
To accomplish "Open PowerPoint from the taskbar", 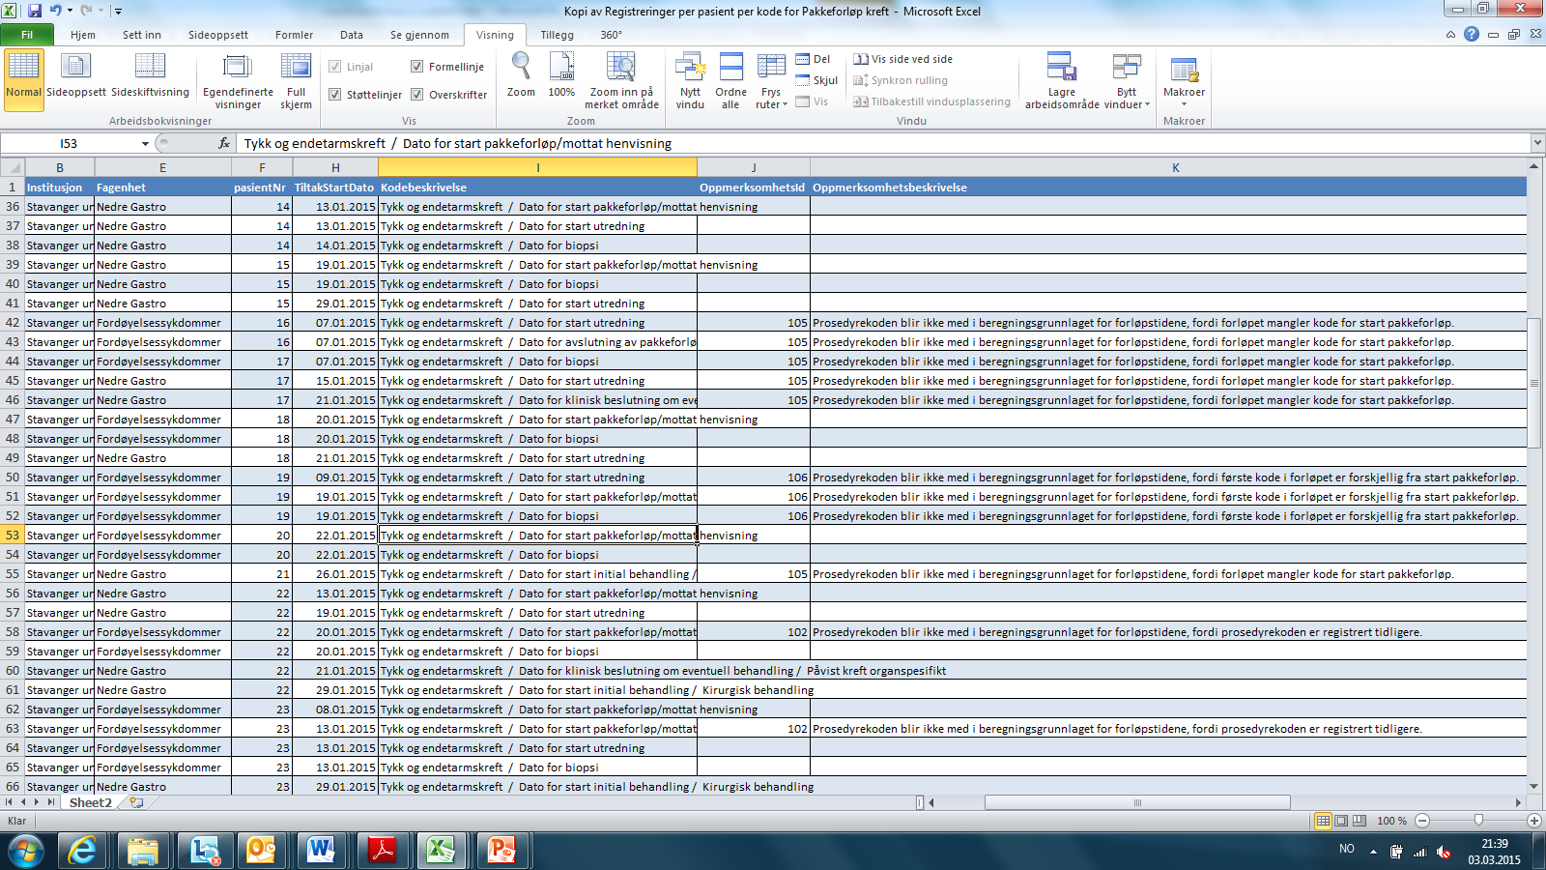I will tap(501, 851).
